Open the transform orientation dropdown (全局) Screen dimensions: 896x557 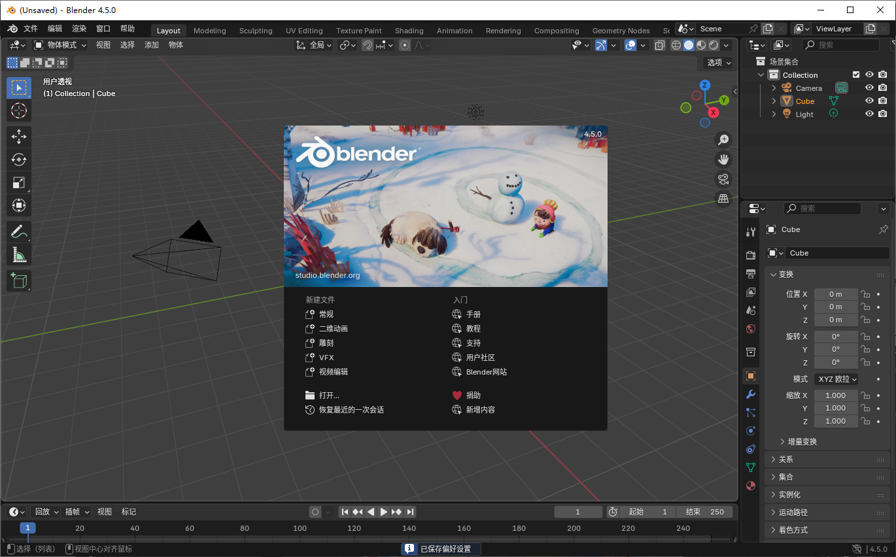[x=314, y=45]
